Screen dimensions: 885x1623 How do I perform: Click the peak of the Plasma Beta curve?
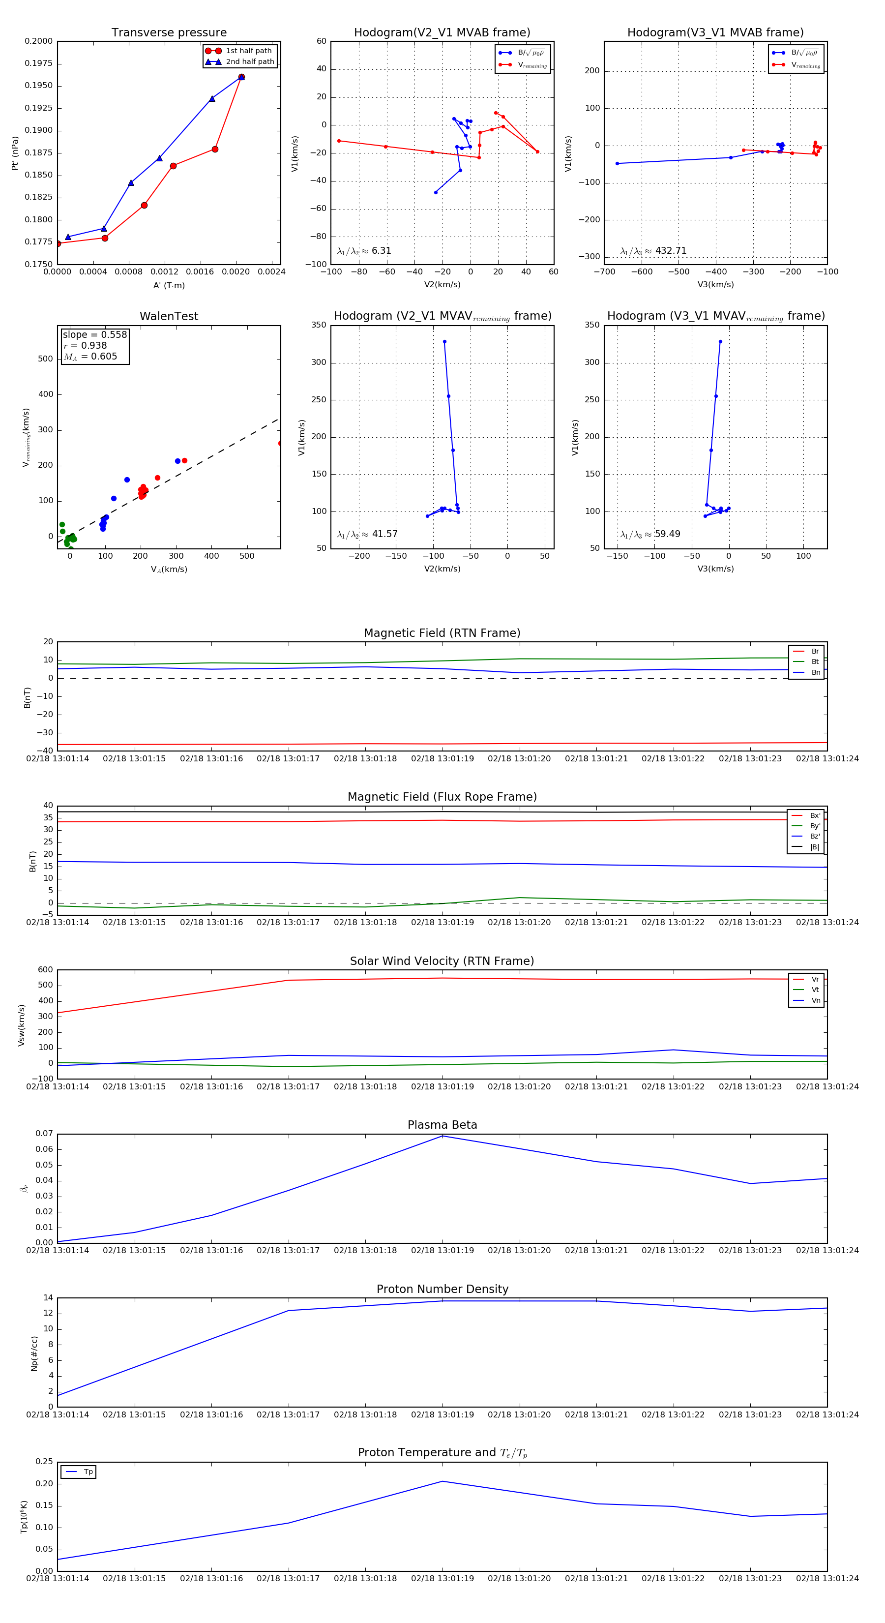tap(442, 1136)
